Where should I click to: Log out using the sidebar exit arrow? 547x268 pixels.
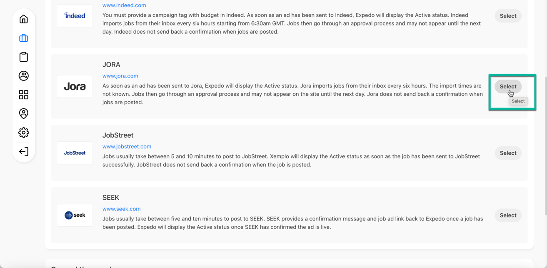23,151
